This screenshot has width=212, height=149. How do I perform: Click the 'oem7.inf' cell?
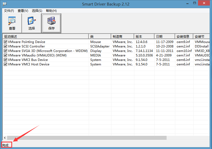pos(183,55)
